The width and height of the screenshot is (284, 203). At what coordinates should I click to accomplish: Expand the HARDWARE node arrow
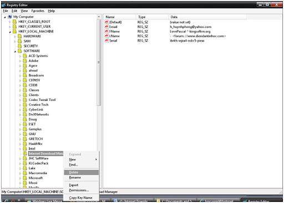tap(15, 37)
